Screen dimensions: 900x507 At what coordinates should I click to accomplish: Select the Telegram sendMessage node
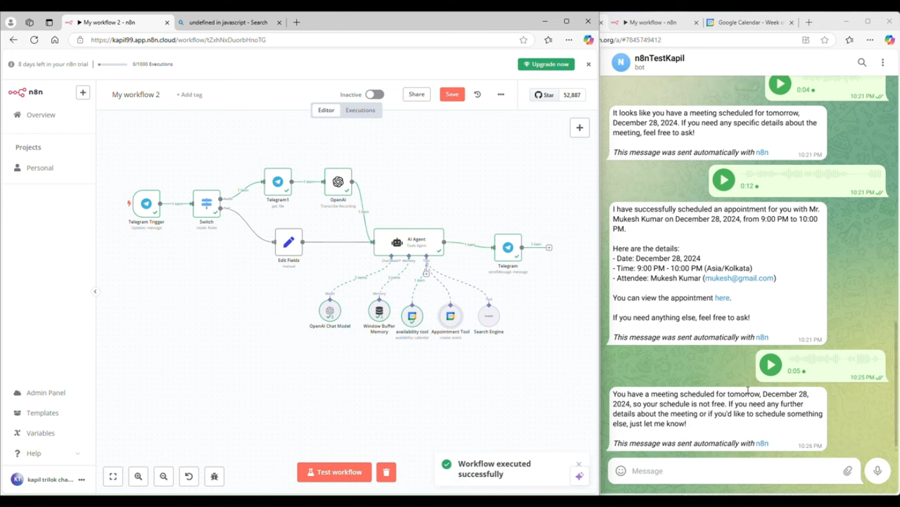(x=508, y=248)
